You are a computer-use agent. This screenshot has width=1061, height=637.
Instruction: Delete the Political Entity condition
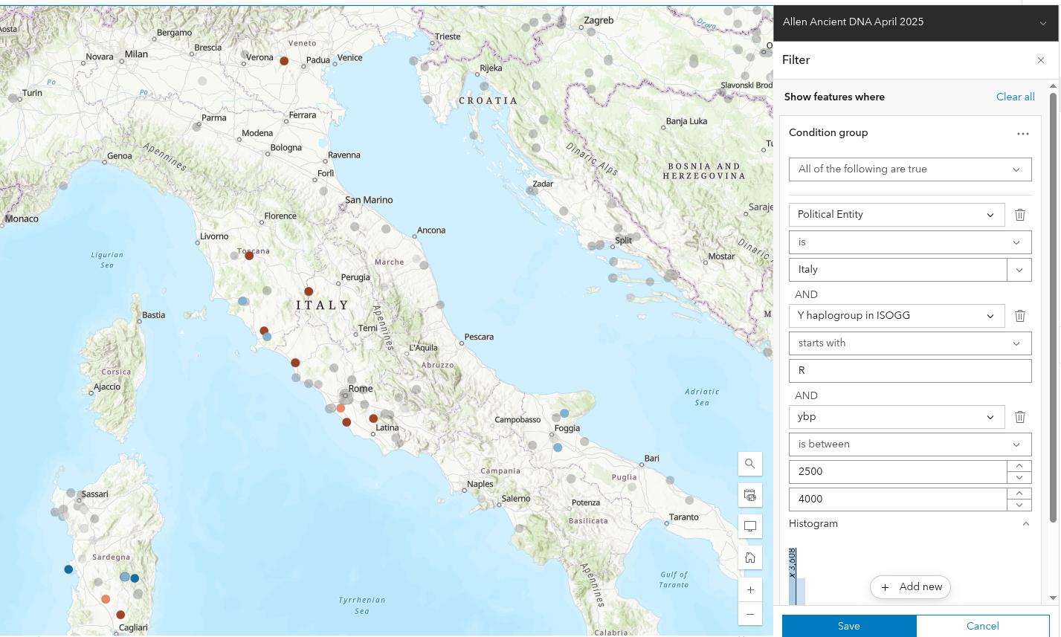click(x=1020, y=215)
